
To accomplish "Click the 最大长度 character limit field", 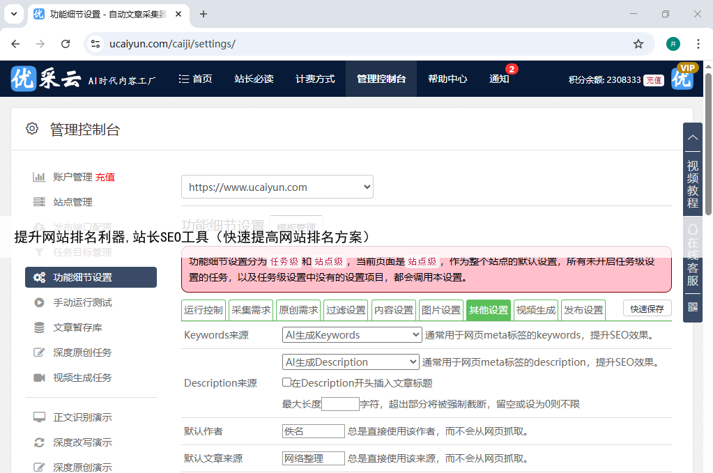I will tap(340, 404).
